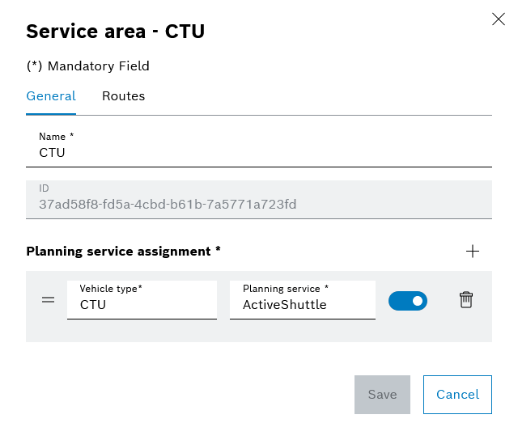Switch to the Routes tab
Screen dimensions: 518x440
point(123,96)
